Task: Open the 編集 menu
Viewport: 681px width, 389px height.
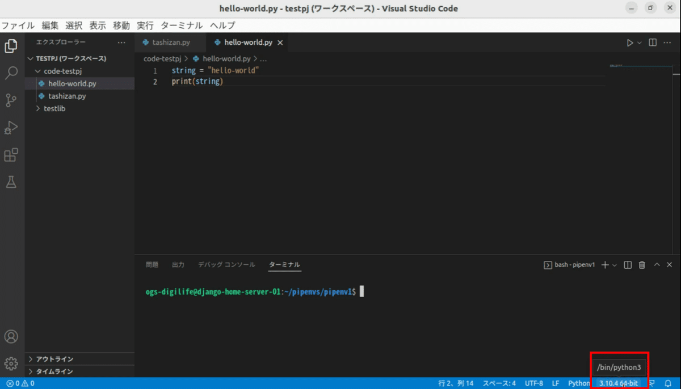Action: point(50,26)
